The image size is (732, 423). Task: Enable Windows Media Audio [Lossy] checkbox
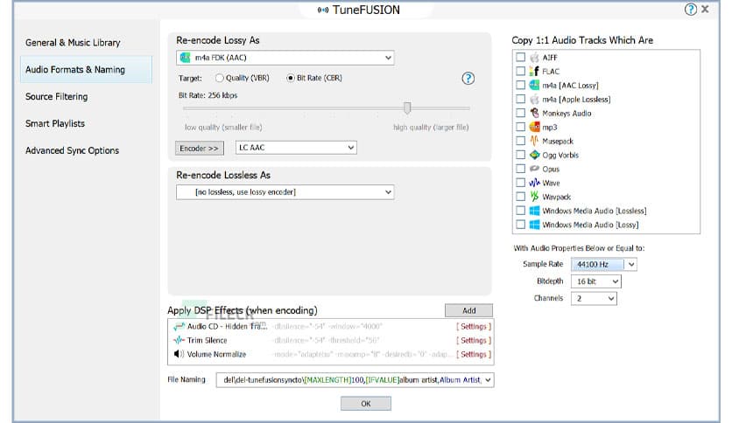tap(520, 225)
